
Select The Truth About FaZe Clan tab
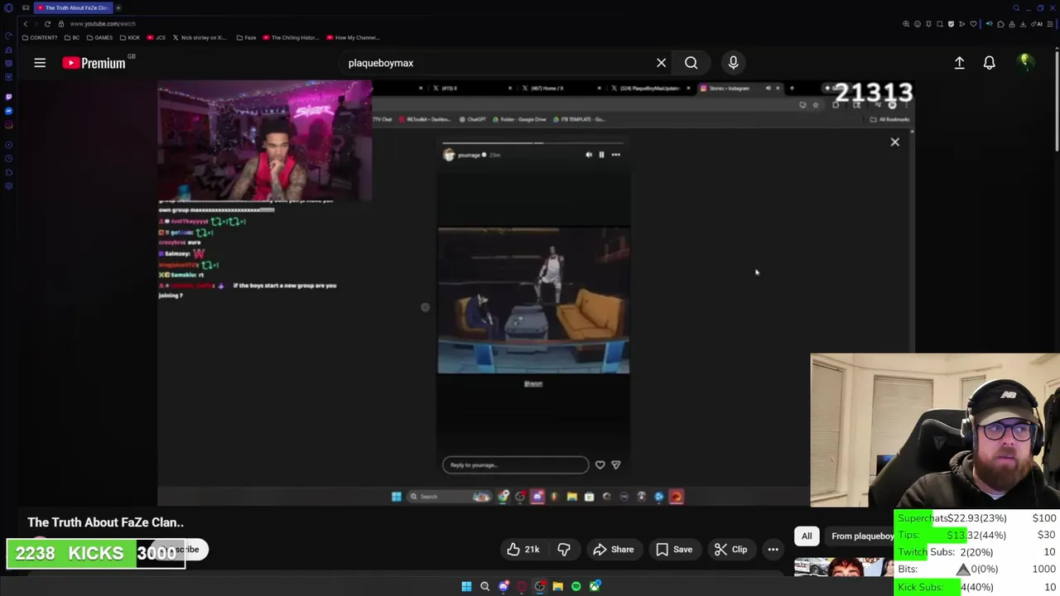(75, 7)
